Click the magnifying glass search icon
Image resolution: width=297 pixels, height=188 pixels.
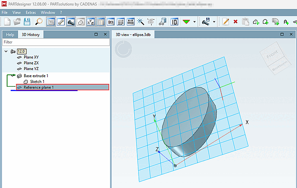point(39,22)
